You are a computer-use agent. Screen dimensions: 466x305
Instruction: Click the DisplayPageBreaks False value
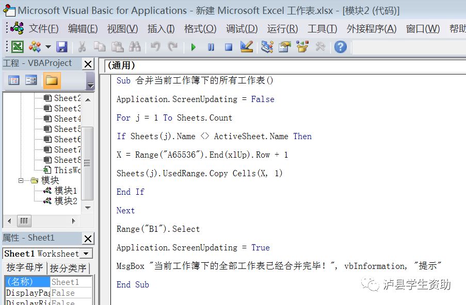(x=71, y=293)
